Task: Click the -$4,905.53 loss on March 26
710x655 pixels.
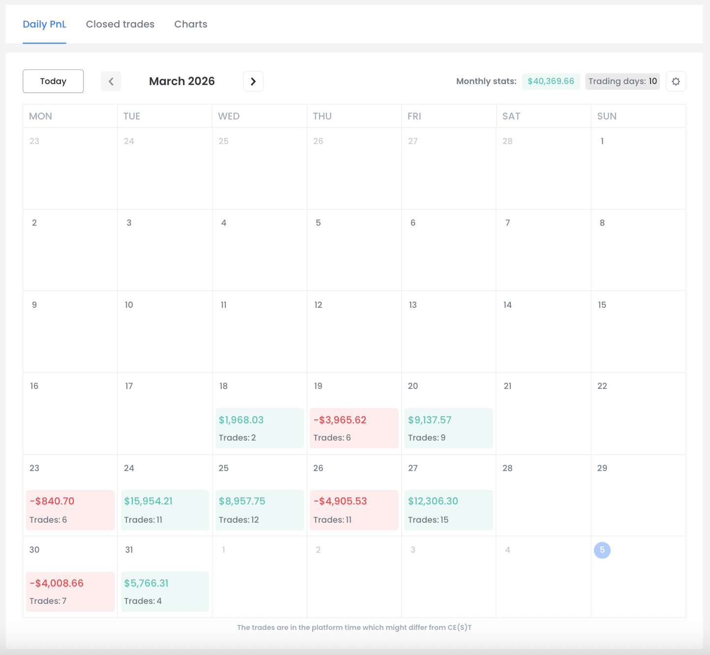Action: 354,510
